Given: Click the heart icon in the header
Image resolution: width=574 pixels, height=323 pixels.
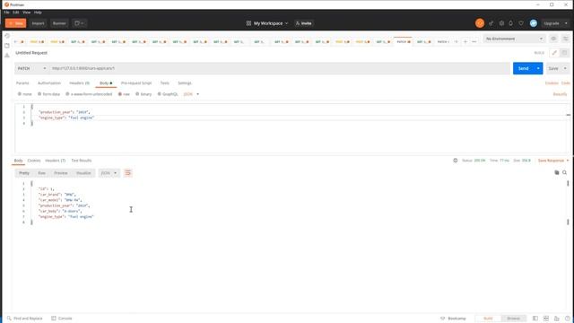Looking at the screenshot, I should 521,23.
